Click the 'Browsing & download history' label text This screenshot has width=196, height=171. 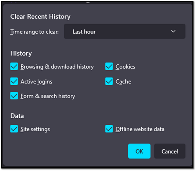[x=57, y=67]
